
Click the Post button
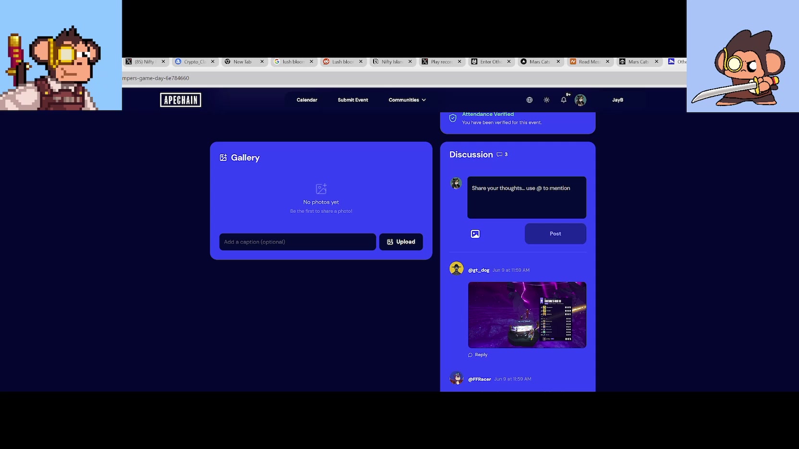(x=556, y=234)
